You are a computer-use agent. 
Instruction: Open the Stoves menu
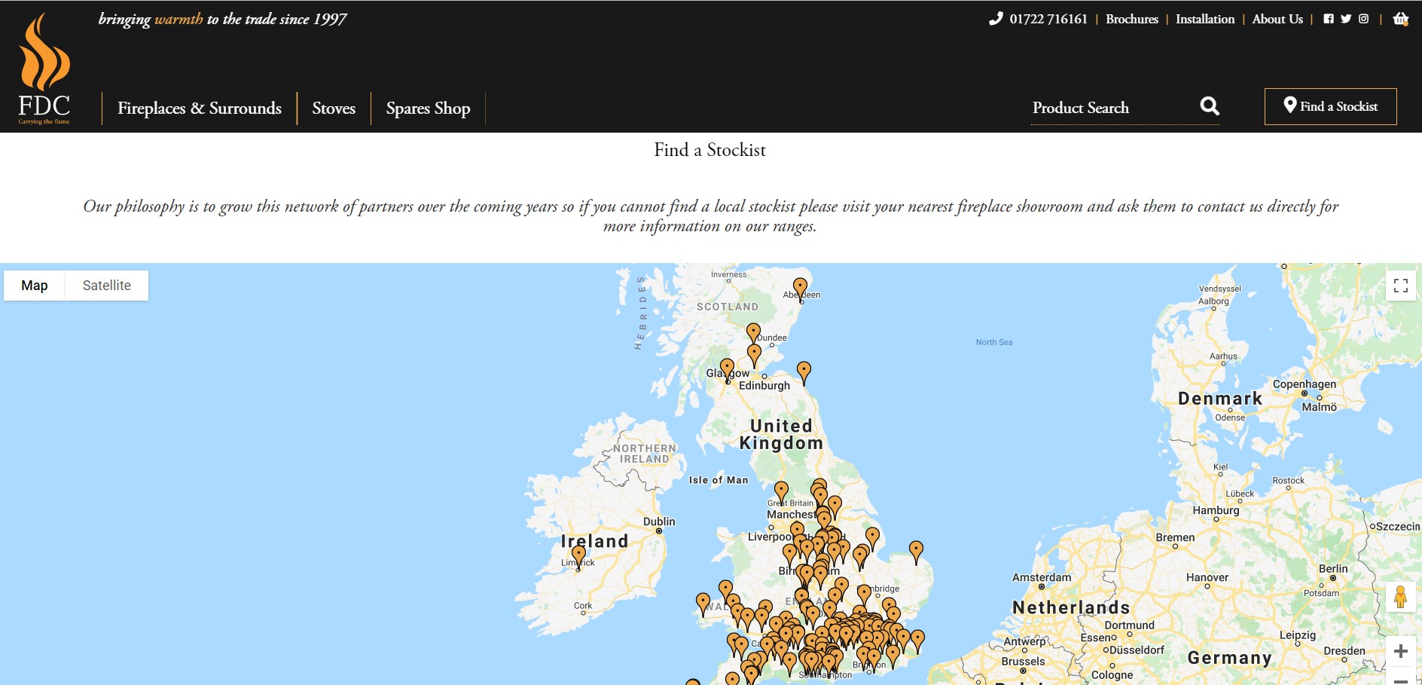click(x=334, y=109)
